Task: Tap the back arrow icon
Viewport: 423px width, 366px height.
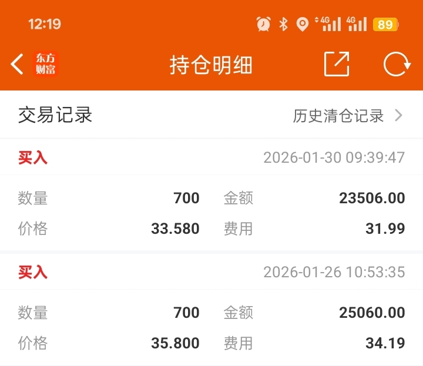Action: pos(18,65)
